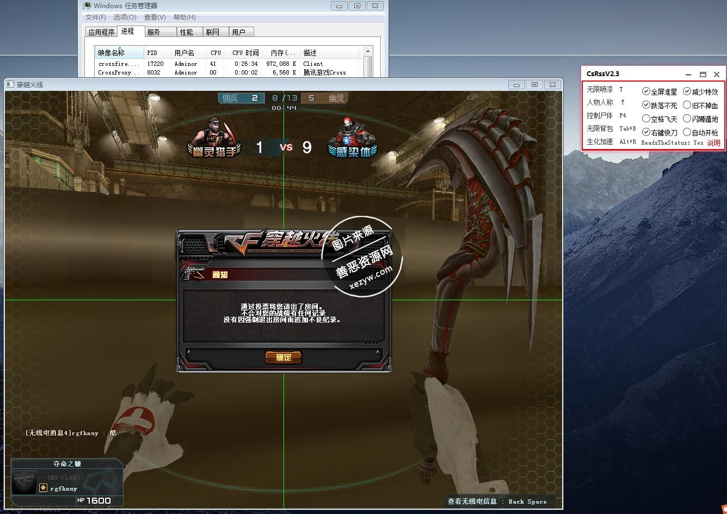Click the CF avatar in player card

pos(24,482)
